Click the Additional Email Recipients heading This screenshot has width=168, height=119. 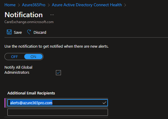[x=31, y=93]
